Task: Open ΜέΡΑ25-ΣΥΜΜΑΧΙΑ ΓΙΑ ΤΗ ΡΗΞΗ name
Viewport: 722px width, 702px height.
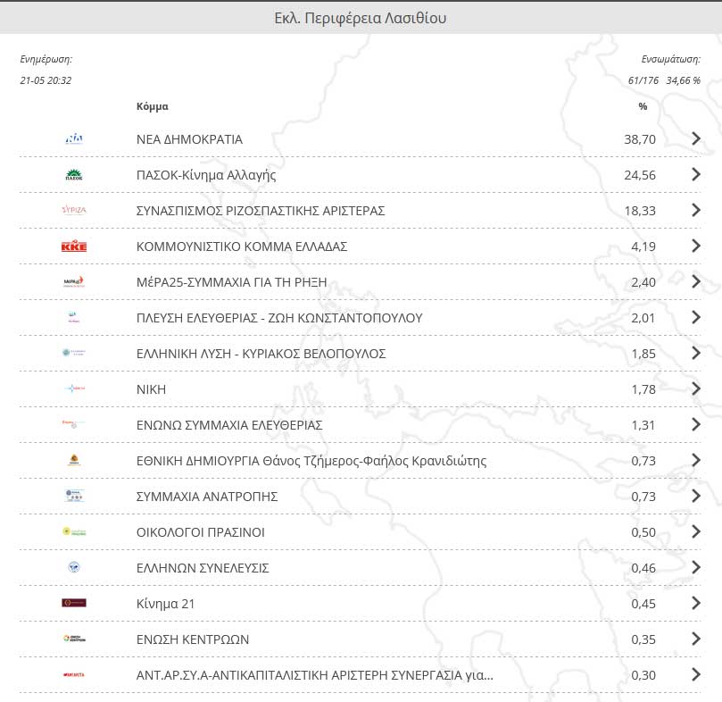Action: click(232, 282)
